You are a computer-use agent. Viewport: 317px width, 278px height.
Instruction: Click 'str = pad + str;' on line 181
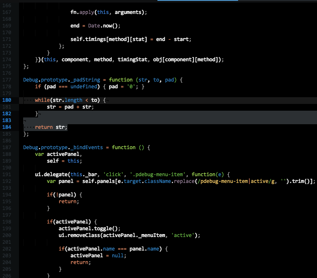(x=70, y=107)
